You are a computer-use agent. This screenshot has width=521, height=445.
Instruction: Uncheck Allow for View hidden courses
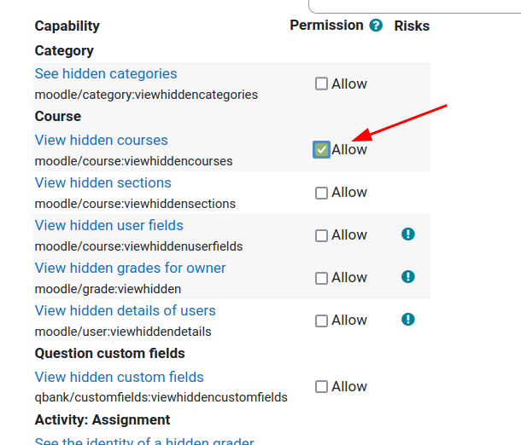pyautogui.click(x=321, y=149)
